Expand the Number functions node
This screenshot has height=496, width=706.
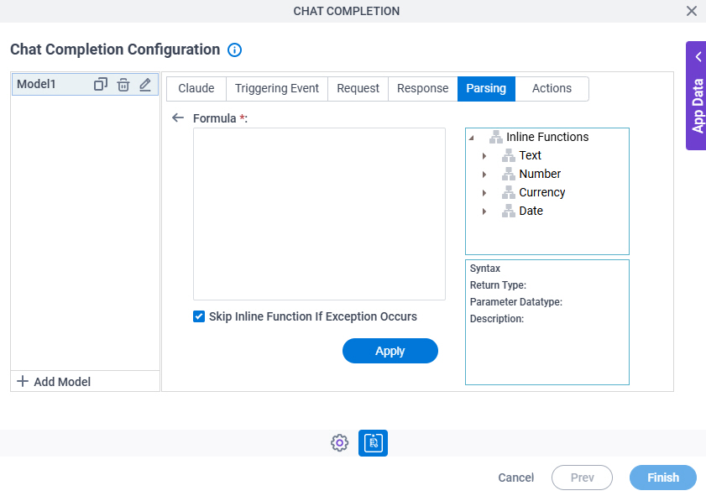click(x=484, y=175)
